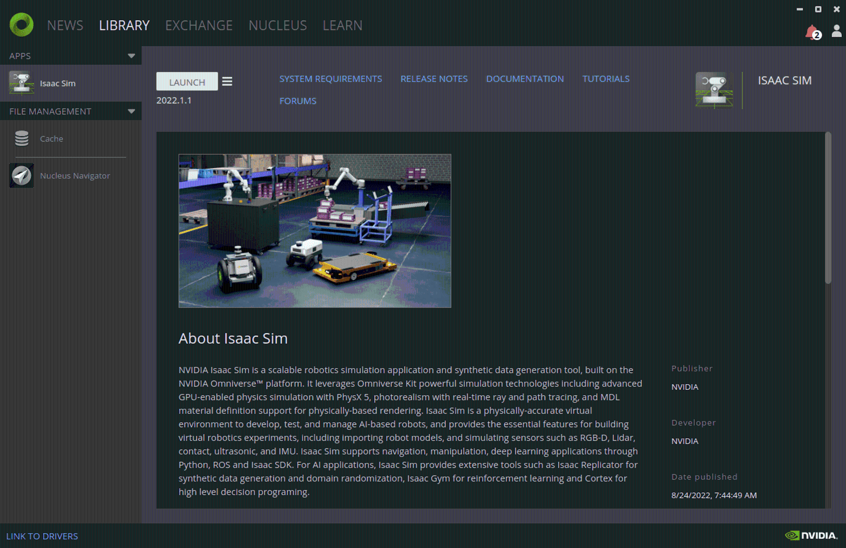Click LINK TO DRIVERS in footer
The image size is (846, 548).
[42, 536]
